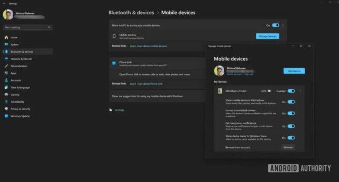Click the Manage devices button
339x182 pixels.
click(x=268, y=36)
